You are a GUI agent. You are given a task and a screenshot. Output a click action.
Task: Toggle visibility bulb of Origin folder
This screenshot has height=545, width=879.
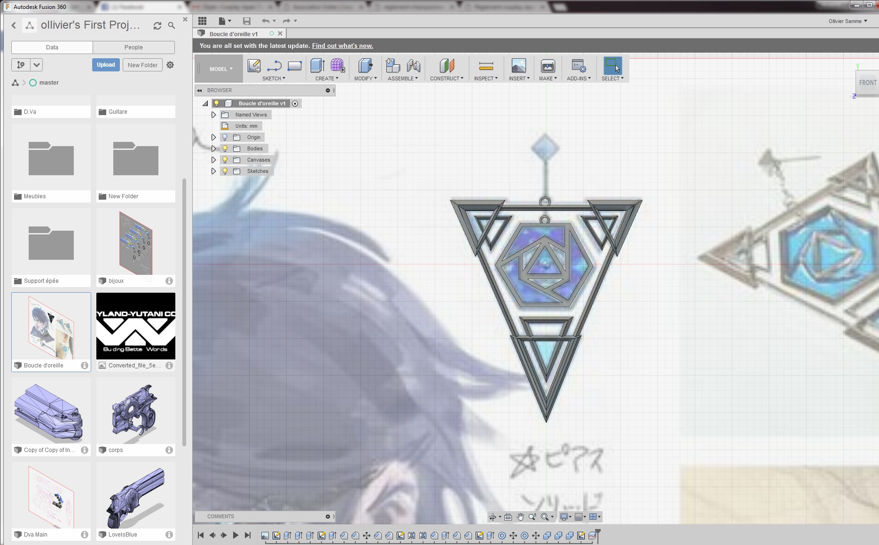pyautogui.click(x=225, y=137)
